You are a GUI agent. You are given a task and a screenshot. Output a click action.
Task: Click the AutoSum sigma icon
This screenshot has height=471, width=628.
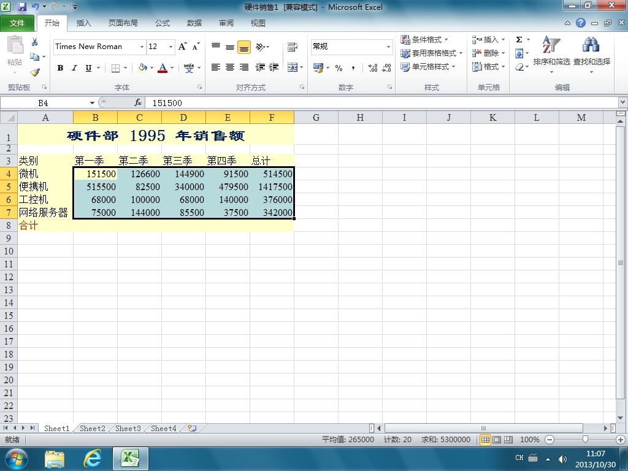[x=519, y=40]
